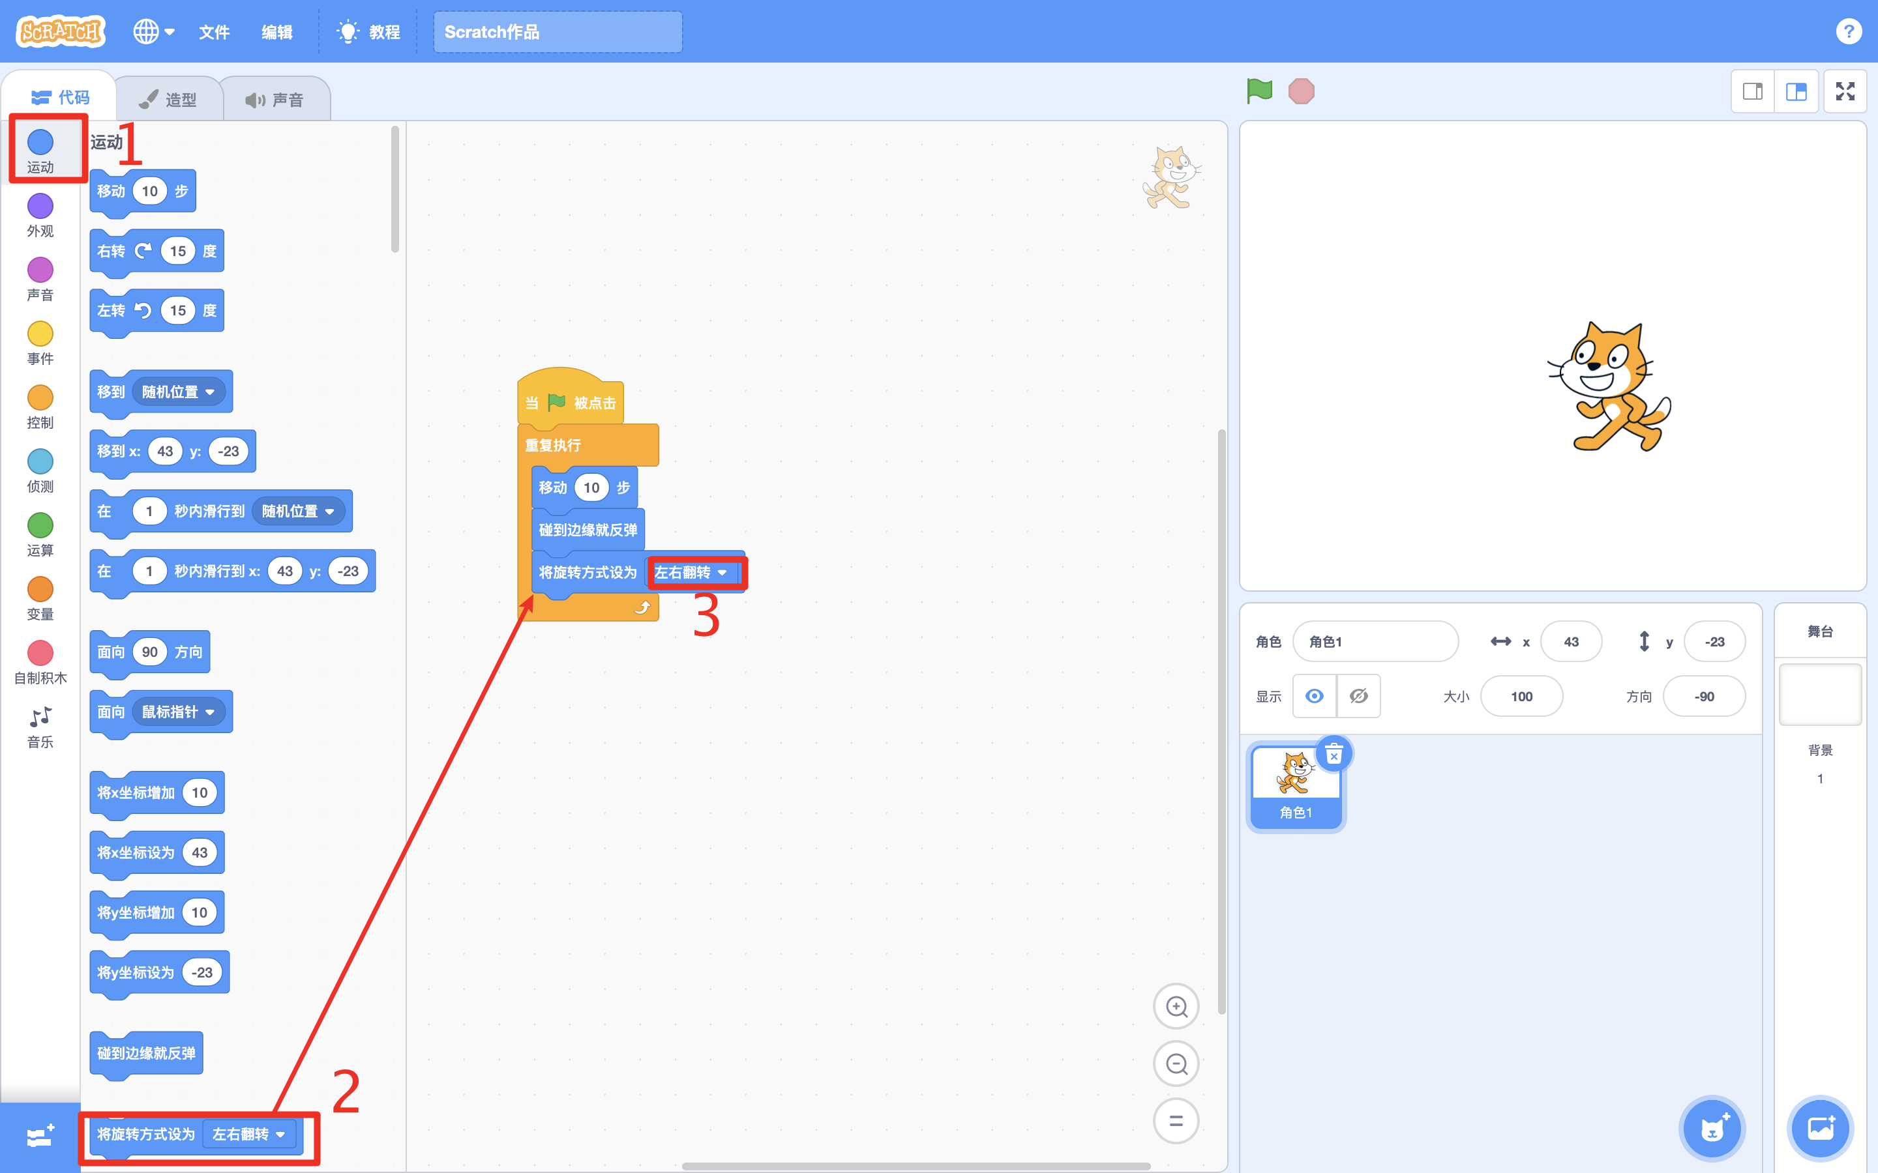Screen dimensions: 1878x1173
Task: Select the 自制积木 block category
Action: (x=40, y=661)
